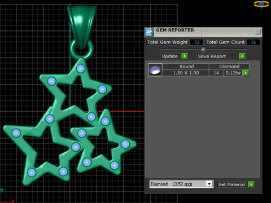Click the round gem thumbnail icon
This screenshot has width=271, height=203.
[155, 70]
